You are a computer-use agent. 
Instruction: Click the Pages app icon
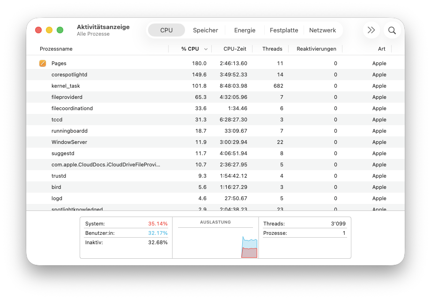(43, 63)
